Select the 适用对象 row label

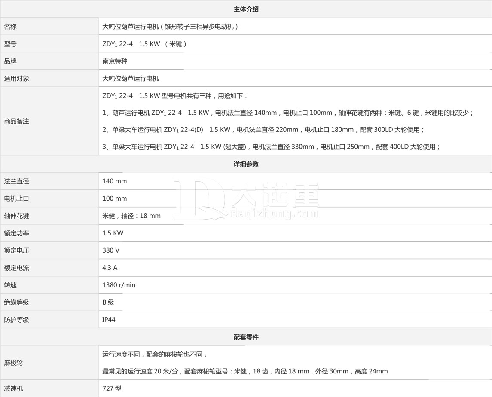click(x=17, y=79)
